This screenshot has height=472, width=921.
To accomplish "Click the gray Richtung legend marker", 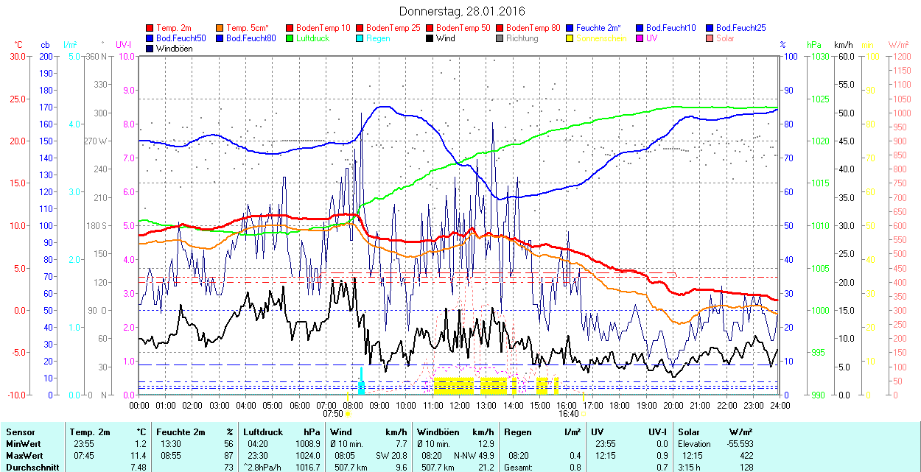I will (500, 38).
